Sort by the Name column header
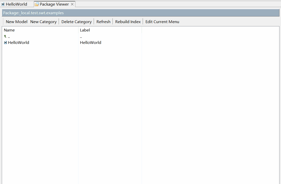 (9, 30)
